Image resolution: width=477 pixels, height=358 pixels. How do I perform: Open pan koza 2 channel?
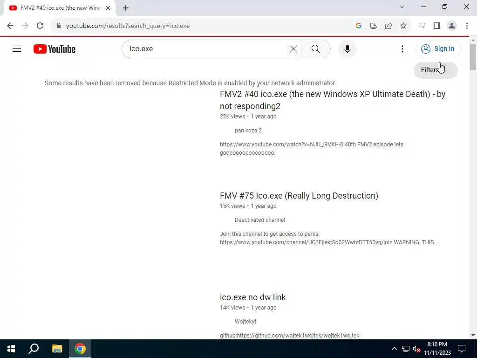click(x=248, y=131)
